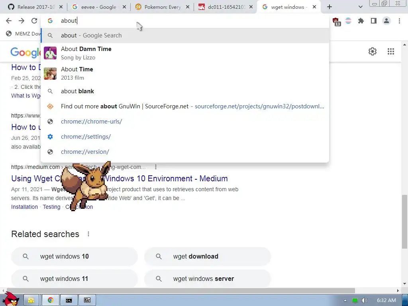This screenshot has width=408, height=306.
Task: Click the About Time film poster thumbnail
Action: tap(50, 73)
